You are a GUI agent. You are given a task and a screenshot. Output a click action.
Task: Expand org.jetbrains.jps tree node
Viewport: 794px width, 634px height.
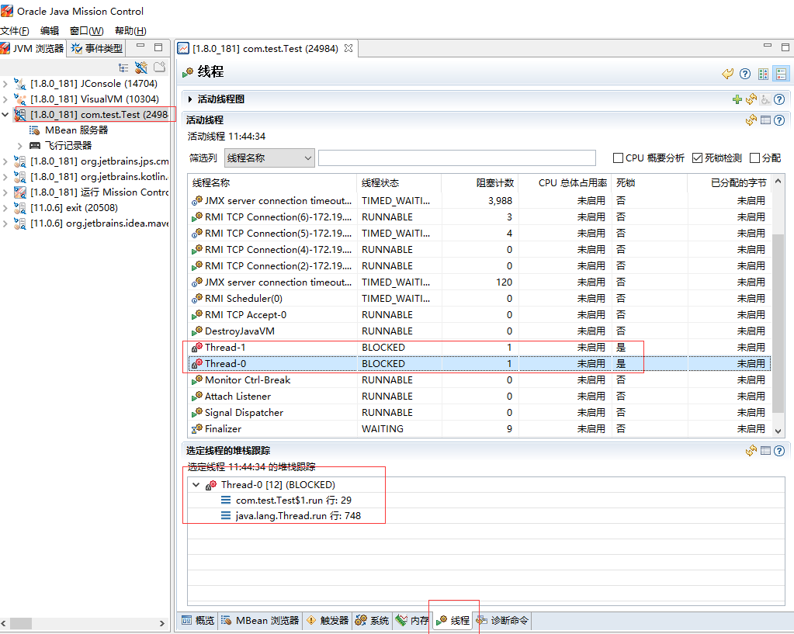(x=5, y=161)
